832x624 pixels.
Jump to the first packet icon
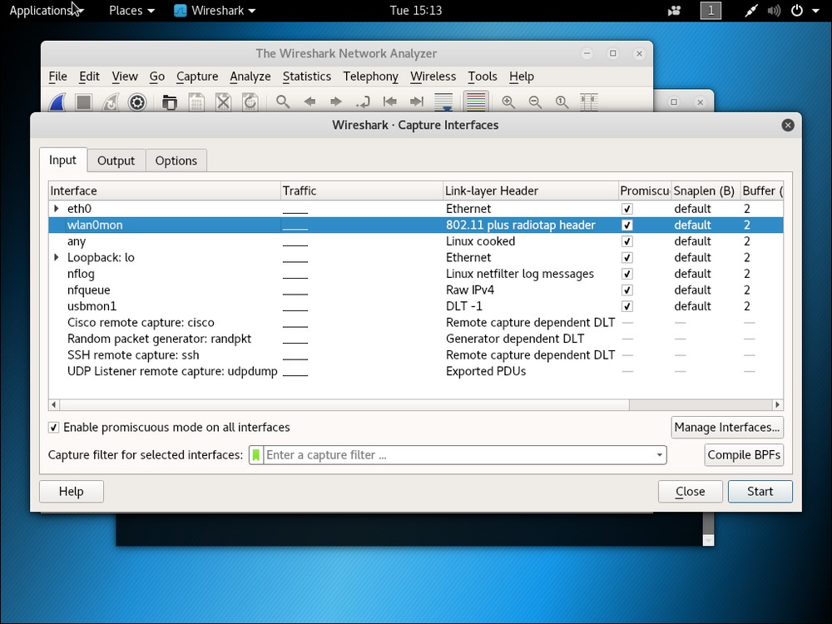coord(390,102)
